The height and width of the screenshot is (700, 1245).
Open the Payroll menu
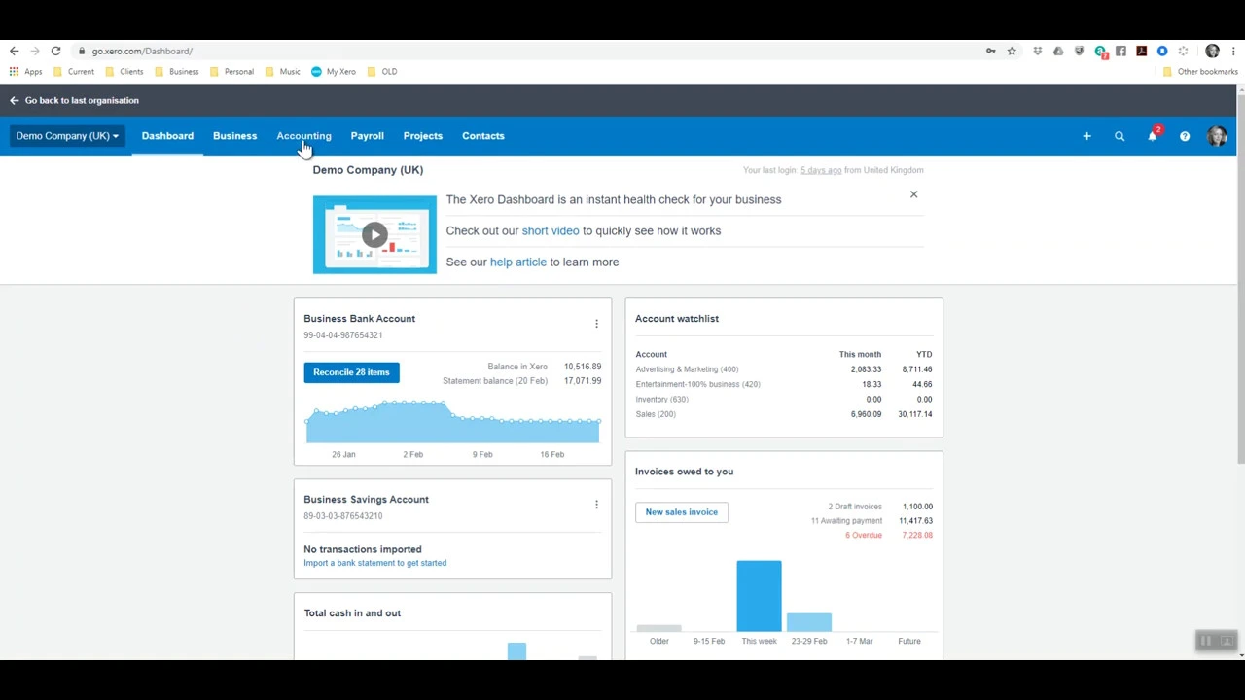tap(367, 136)
